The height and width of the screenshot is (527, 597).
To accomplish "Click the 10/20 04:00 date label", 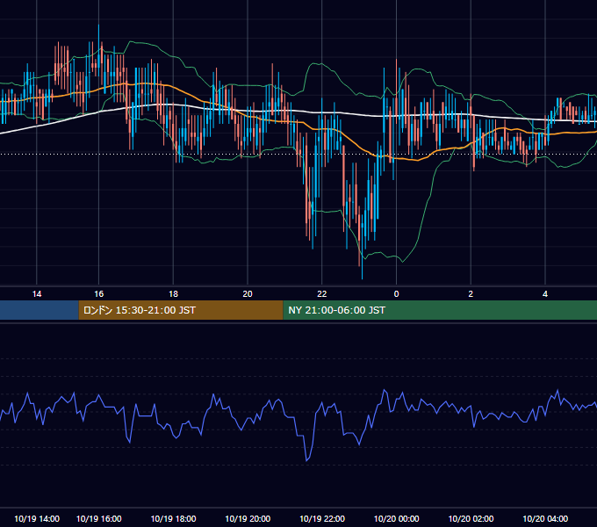I will click(545, 518).
